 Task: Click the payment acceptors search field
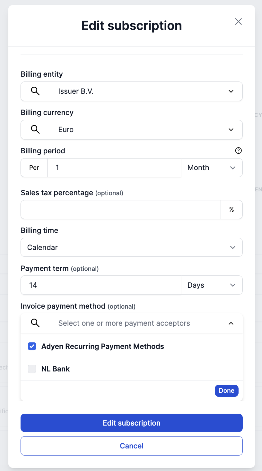point(138,323)
